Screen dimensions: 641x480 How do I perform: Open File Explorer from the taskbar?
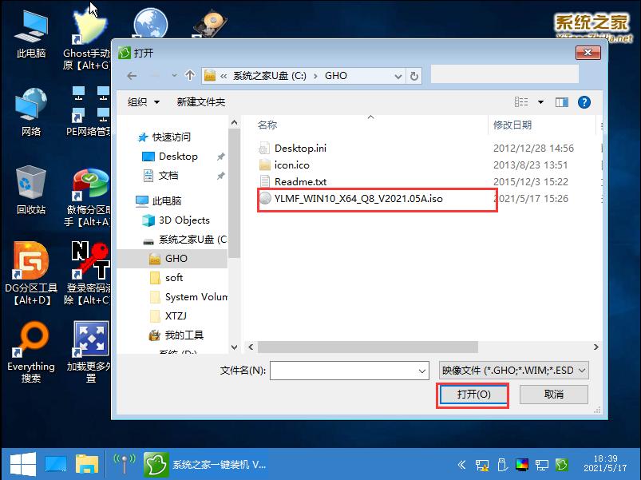87,465
